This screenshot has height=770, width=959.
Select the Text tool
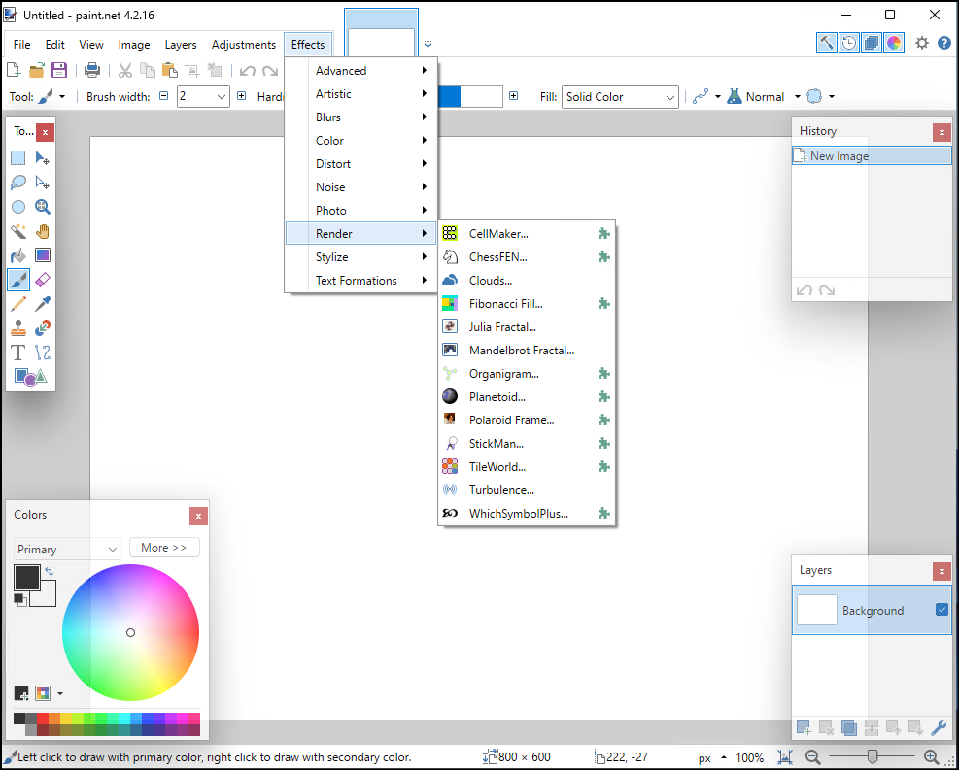point(18,352)
